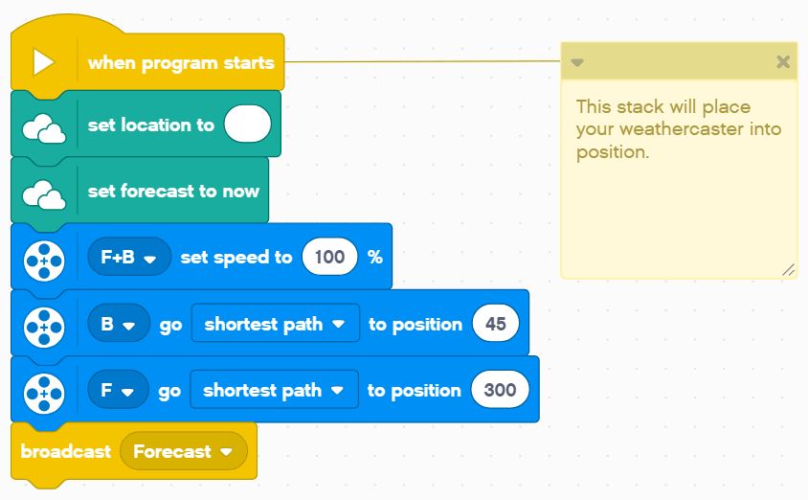Expand shortest path dropdown on motor F block
This screenshot has width=808, height=500.
[274, 391]
